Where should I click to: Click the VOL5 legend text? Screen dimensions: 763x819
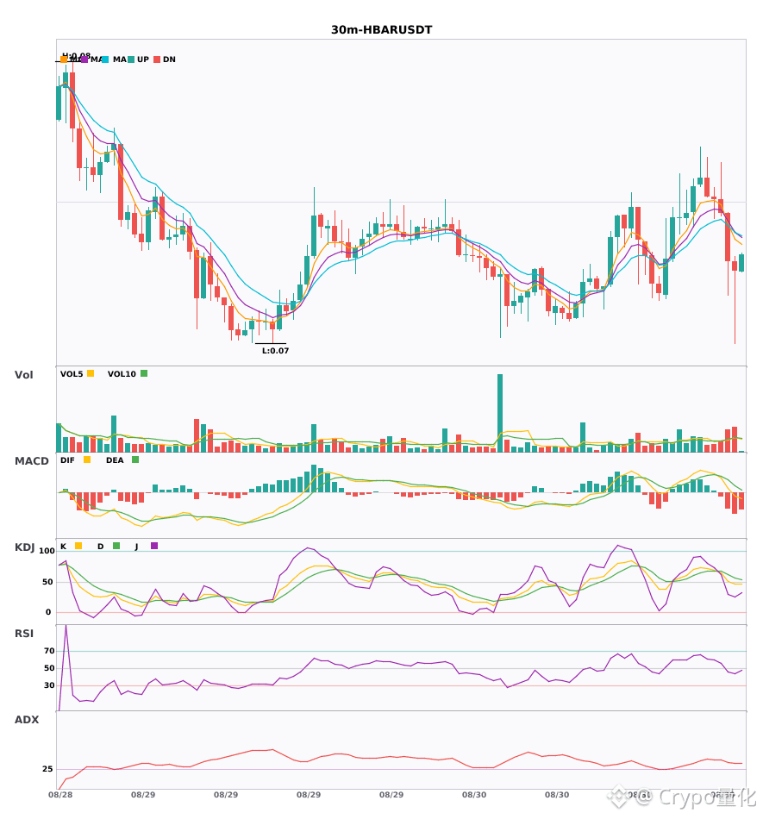coord(72,374)
